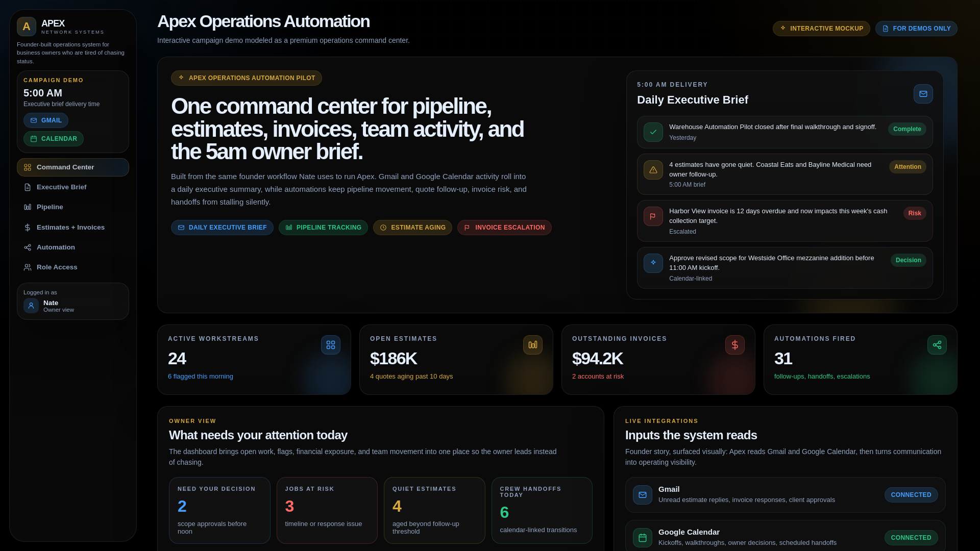Select Estimates + Invoices nav item
The image size is (980, 551).
73,228
